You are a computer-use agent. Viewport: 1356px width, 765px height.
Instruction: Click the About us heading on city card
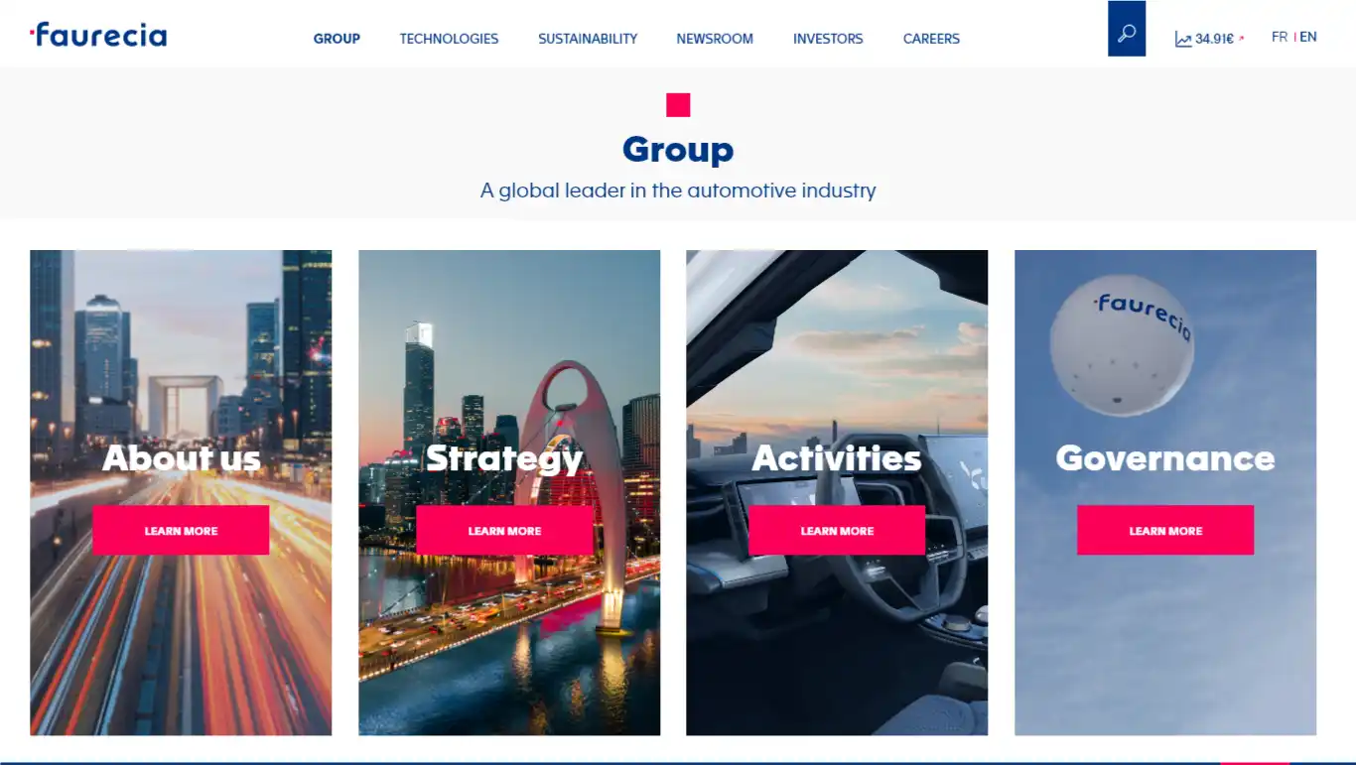(181, 458)
